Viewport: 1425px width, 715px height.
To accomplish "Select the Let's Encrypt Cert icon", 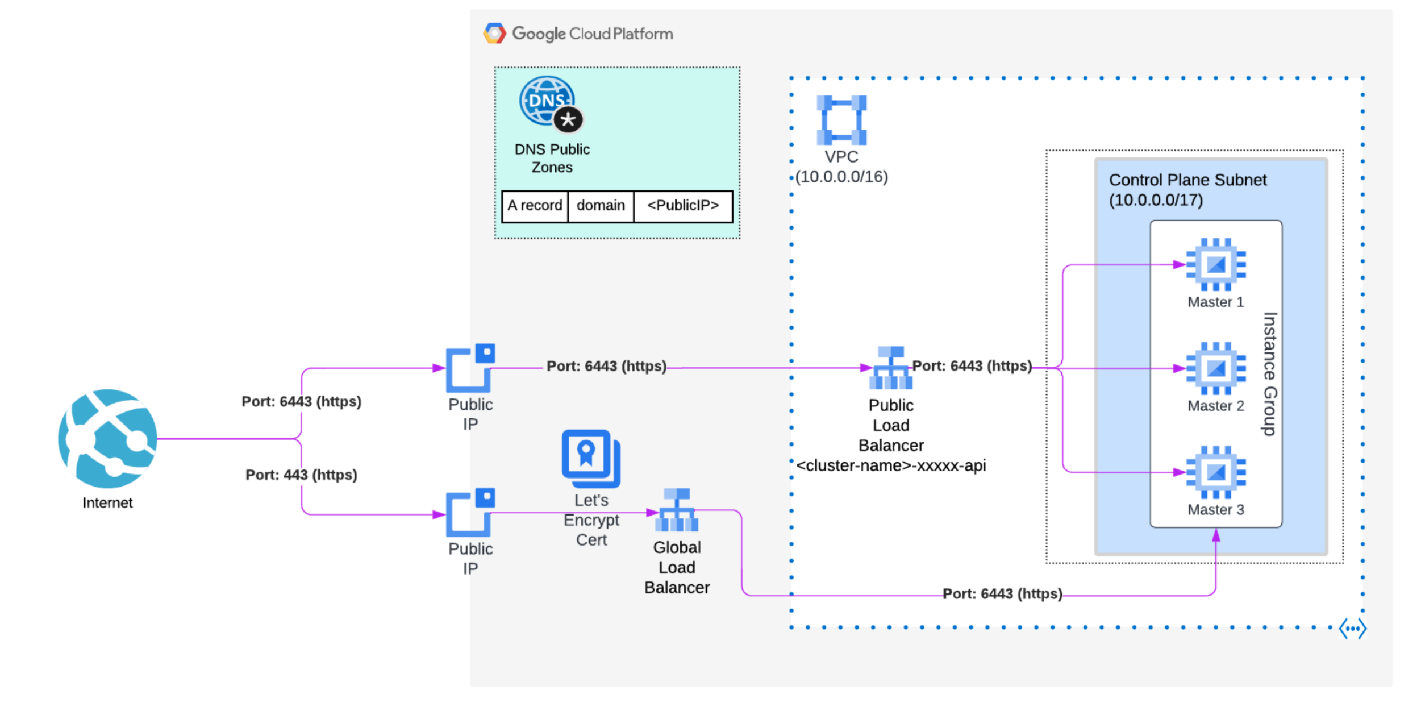I will pyautogui.click(x=591, y=458).
